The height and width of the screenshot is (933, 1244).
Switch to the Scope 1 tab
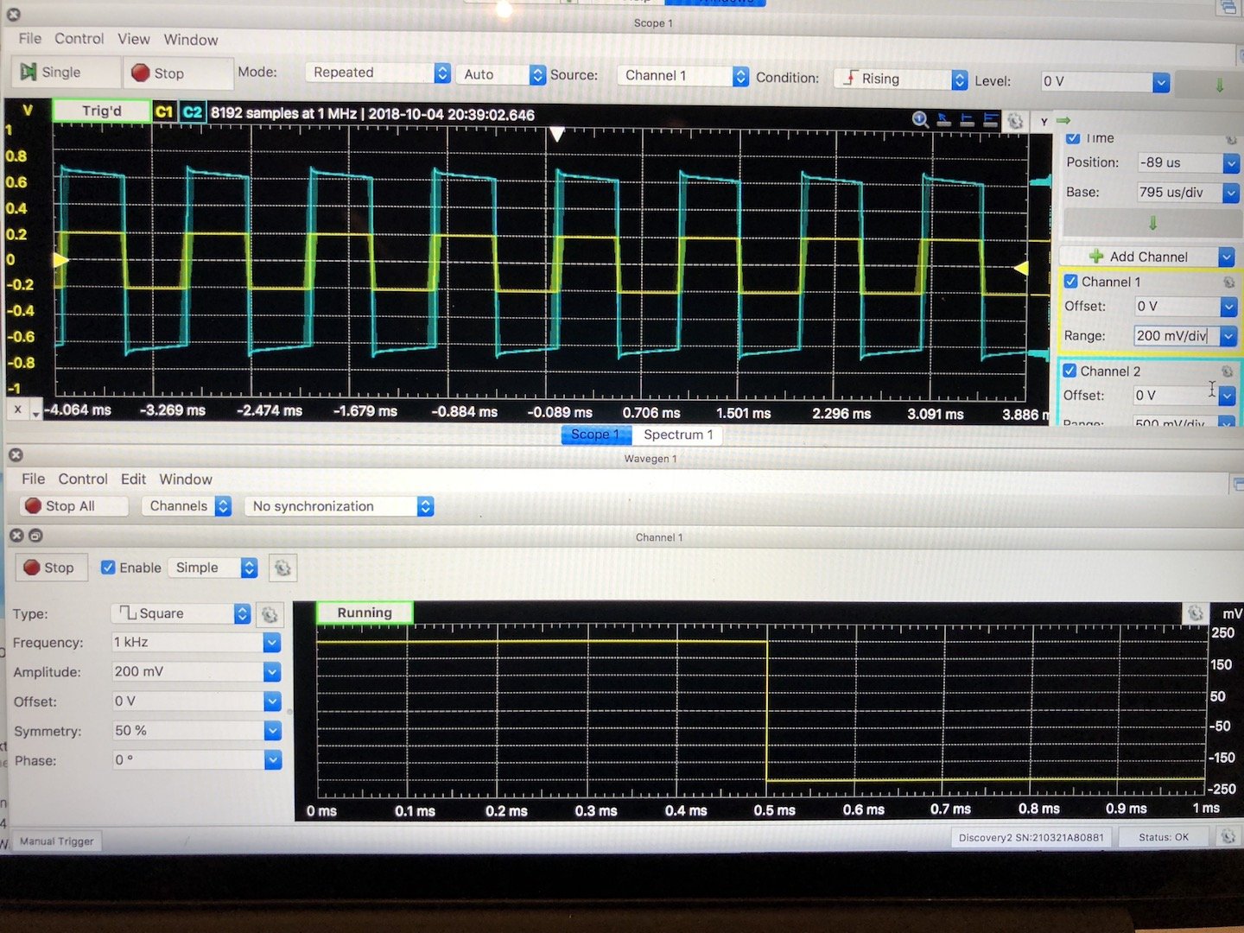596,435
